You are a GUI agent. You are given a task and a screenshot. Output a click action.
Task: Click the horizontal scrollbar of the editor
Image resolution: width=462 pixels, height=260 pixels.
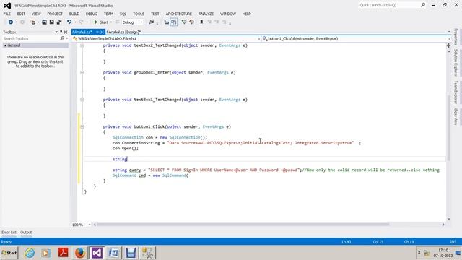pyautogui.click(x=243, y=225)
